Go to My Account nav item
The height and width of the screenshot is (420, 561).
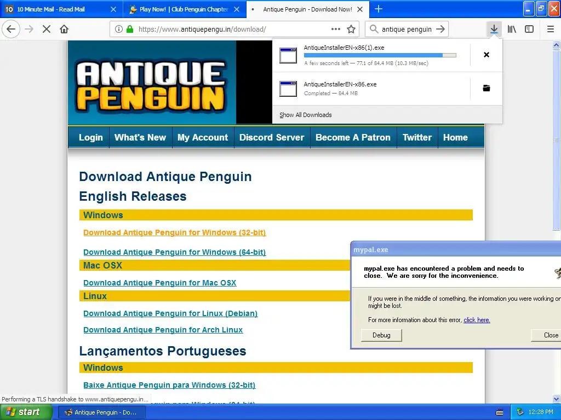pyautogui.click(x=203, y=137)
